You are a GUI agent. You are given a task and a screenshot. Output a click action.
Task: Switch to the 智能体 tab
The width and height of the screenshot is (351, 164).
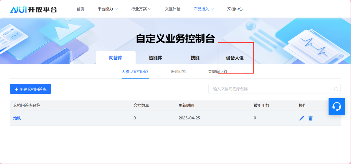[155, 58]
